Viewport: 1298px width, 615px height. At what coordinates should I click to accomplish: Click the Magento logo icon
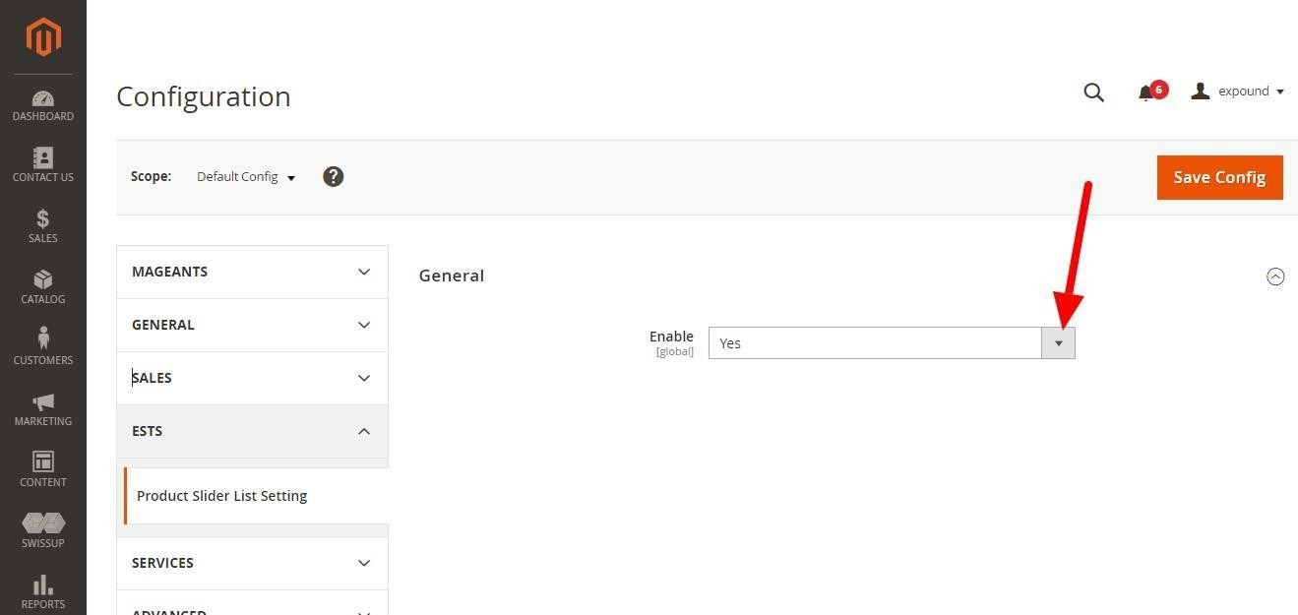(x=43, y=37)
